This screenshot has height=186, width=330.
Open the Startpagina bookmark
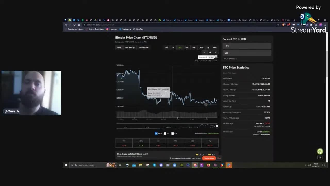pyautogui.click(x=125, y=29)
